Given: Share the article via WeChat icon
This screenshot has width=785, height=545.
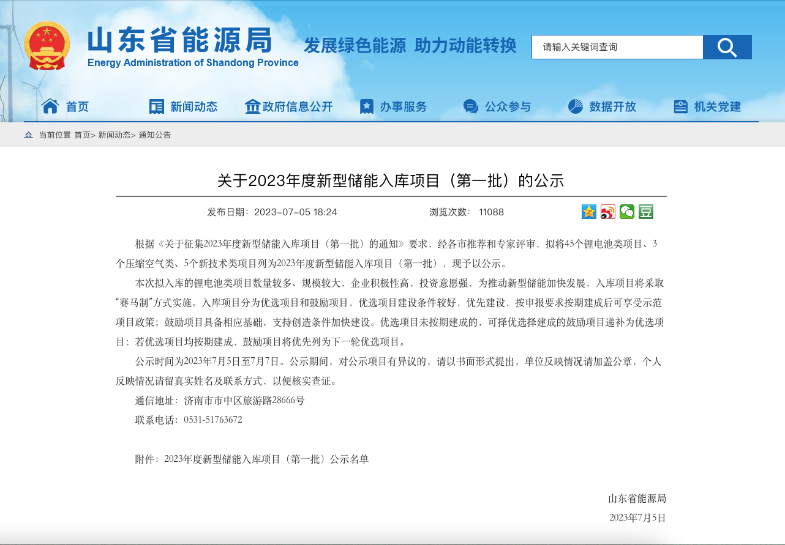Looking at the screenshot, I should tap(627, 212).
